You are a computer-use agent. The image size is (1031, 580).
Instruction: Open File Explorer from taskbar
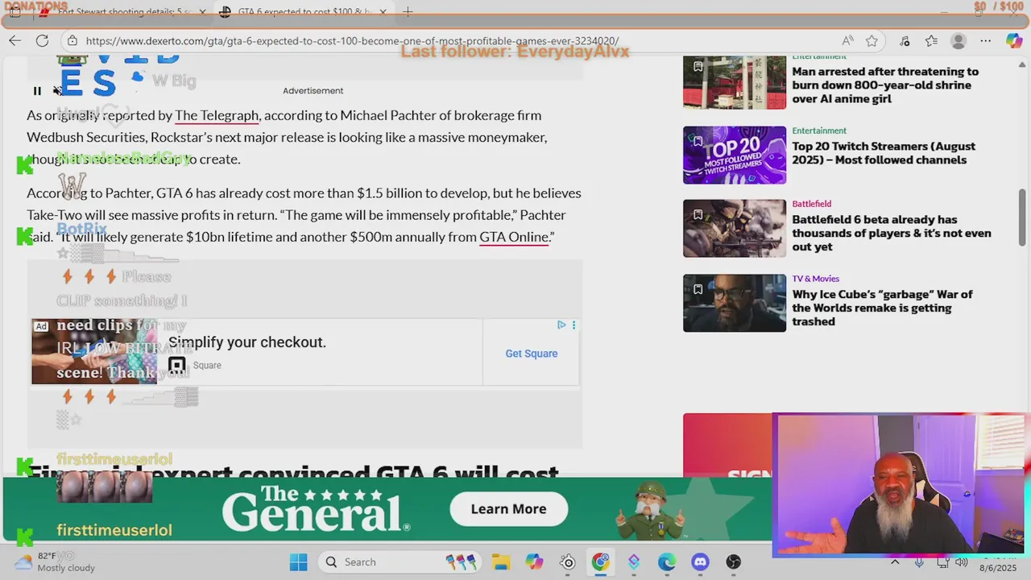(x=501, y=562)
